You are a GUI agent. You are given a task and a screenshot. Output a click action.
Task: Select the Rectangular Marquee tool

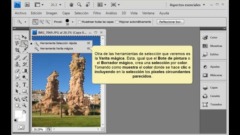tap(17, 37)
